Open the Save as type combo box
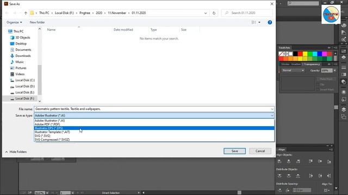The image size is (348, 195). 154,115
